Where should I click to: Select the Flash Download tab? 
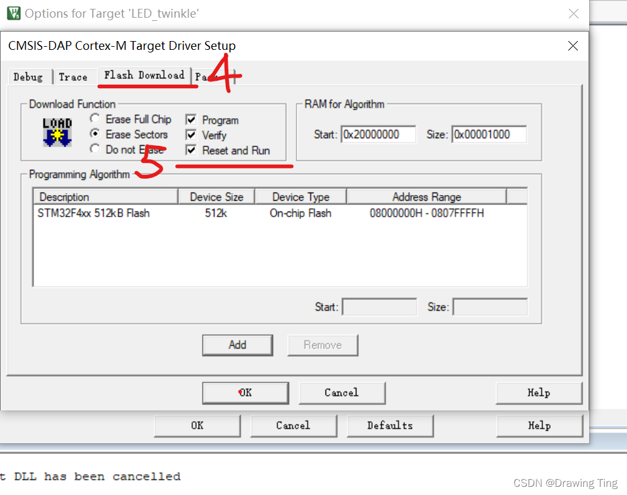(144, 75)
